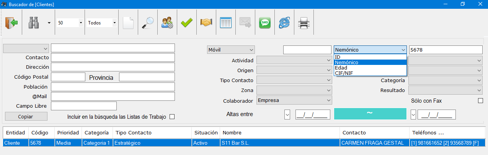The height and width of the screenshot is (155, 488).
Task: Select ID from the dropdown list
Action: click(370, 57)
